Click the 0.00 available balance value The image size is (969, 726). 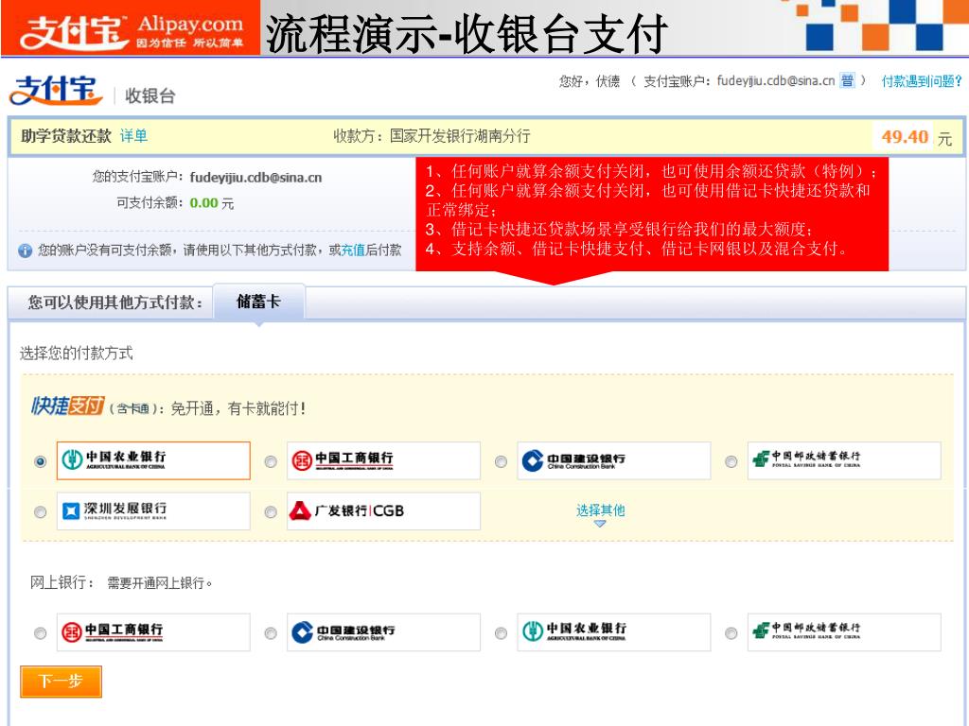204,202
